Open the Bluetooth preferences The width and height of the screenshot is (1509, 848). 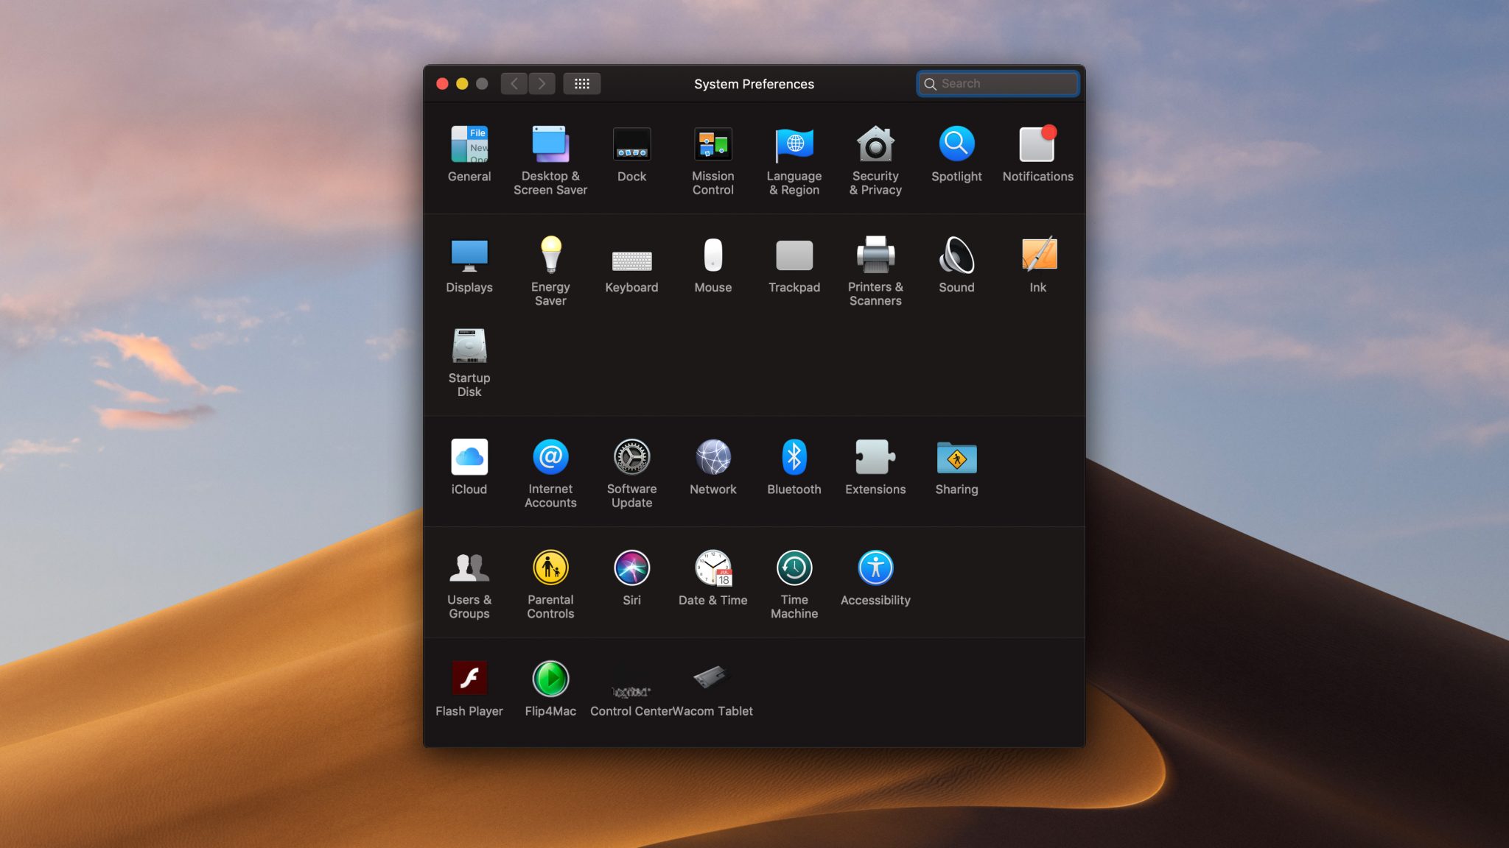(x=794, y=458)
